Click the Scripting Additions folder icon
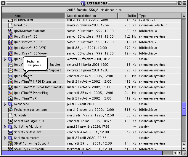This screenshot has width=188, height=157. click(10, 126)
